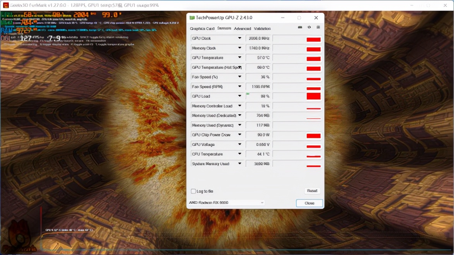Screen dimensions: 454x255
Task: Click the System Memory Used value field
Action: coord(258,164)
